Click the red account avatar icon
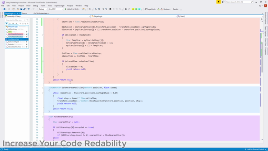 pos(265,5)
